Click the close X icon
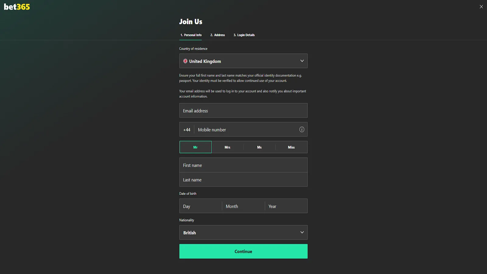487x274 pixels. (x=481, y=6)
